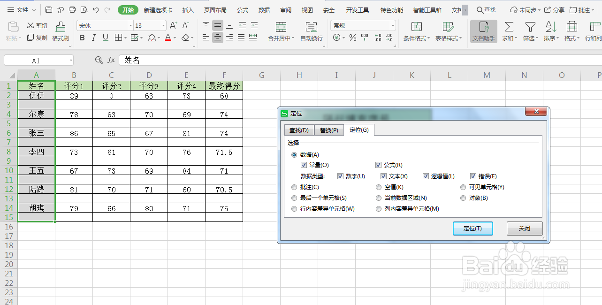Screen dimensions: 602x305
Task: Open the 插入 ribbon tab
Action: (x=188, y=9)
